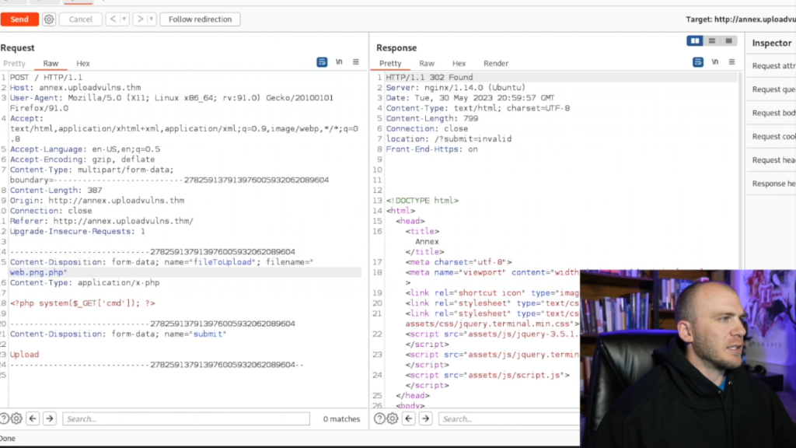This screenshot has height=448, width=796.
Task: Expand Request body parameters in Inspector
Action: click(773, 113)
